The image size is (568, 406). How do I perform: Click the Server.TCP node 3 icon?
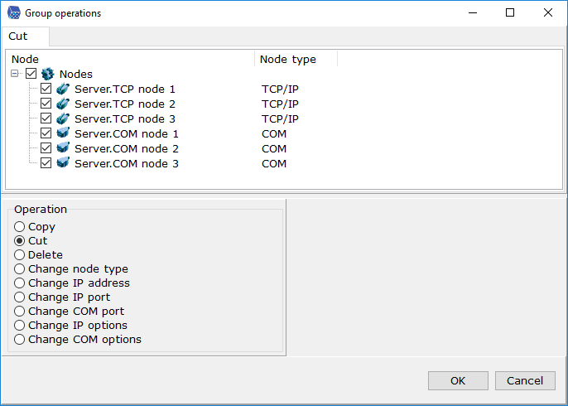[x=63, y=118]
